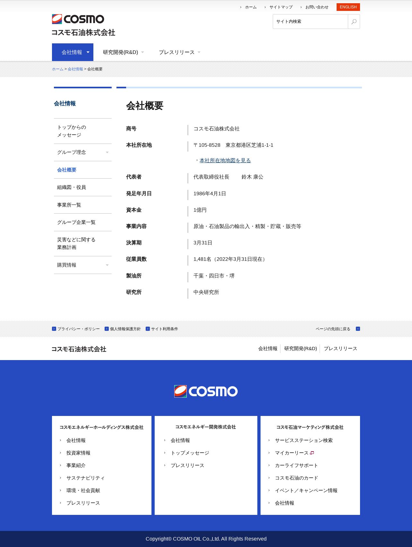Viewport: 412px width, 547px height.
Task: Open the プレスリリース navigation dropdown
Action: pyautogui.click(x=179, y=52)
